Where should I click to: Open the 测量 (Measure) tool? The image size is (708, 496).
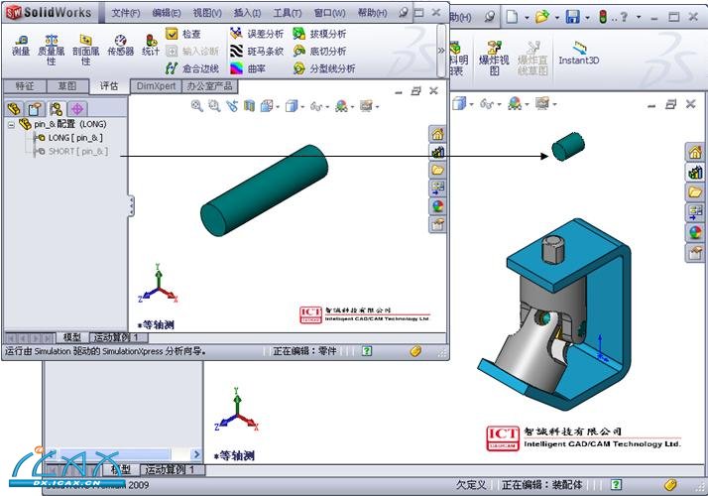point(21,46)
